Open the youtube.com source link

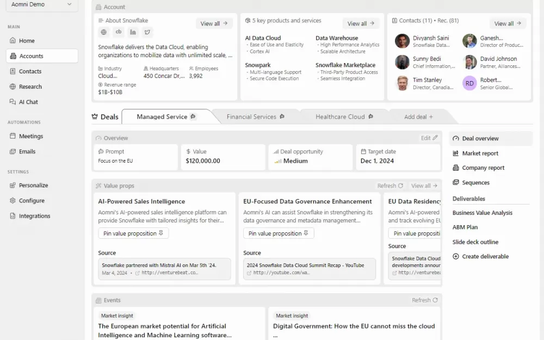[x=281, y=273]
